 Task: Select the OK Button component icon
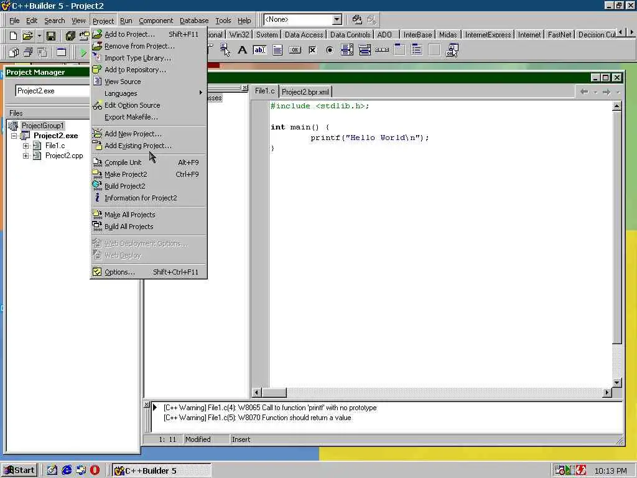294,50
